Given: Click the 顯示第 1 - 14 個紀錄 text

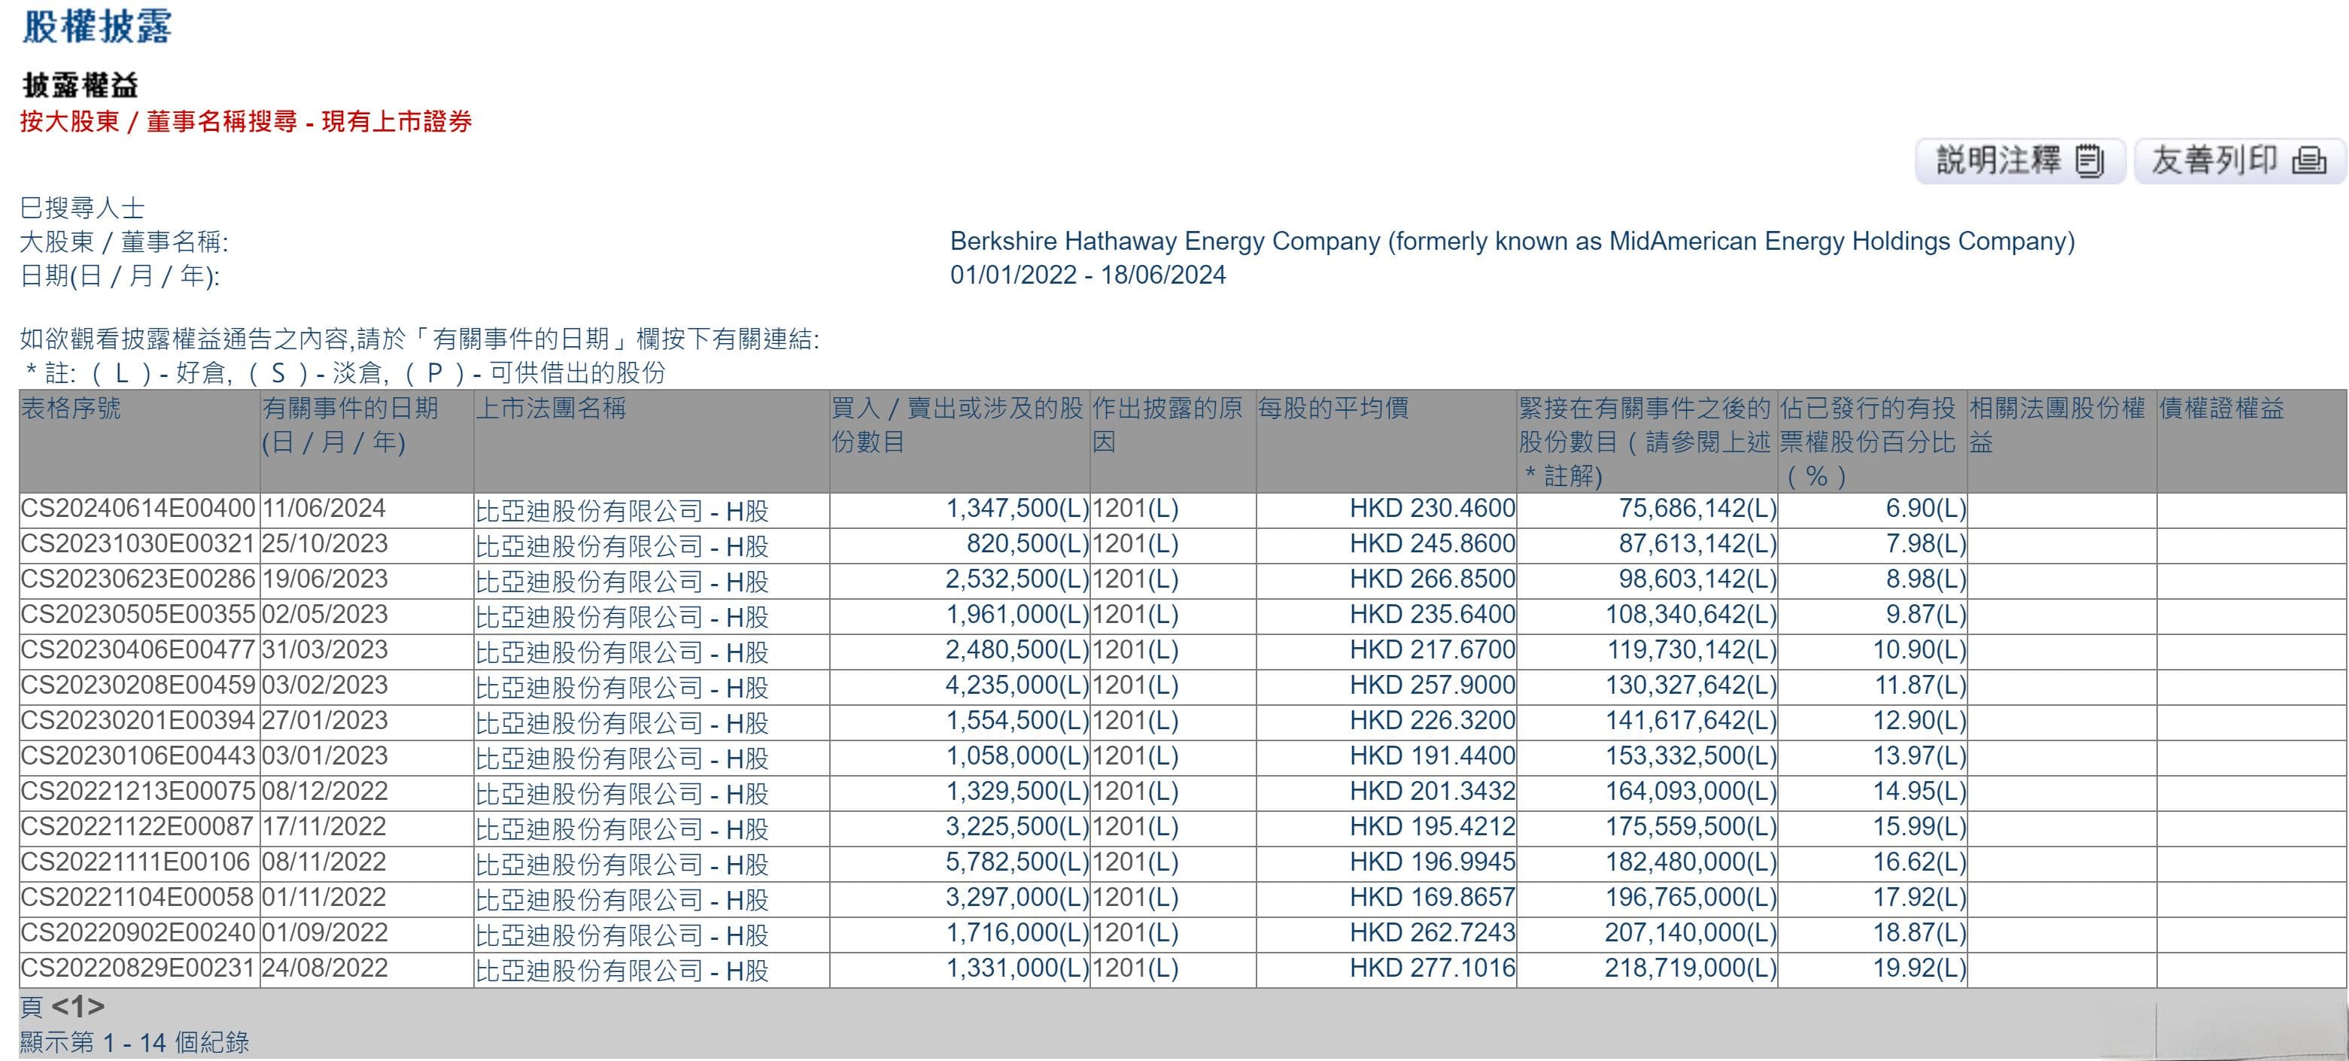Looking at the screenshot, I should tap(134, 1043).
